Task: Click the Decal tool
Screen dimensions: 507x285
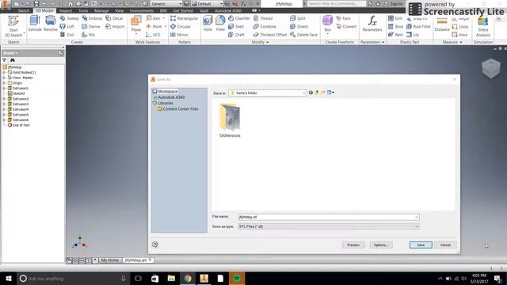Action: click(114, 18)
